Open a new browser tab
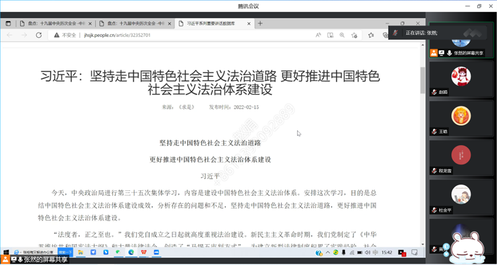497x265 pixels. tap(260, 24)
